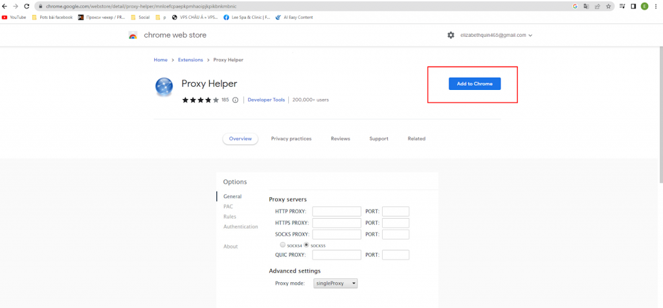Viewport: 663px width, 308px height.
Task: Open the translate page icon
Action: pos(587,6)
